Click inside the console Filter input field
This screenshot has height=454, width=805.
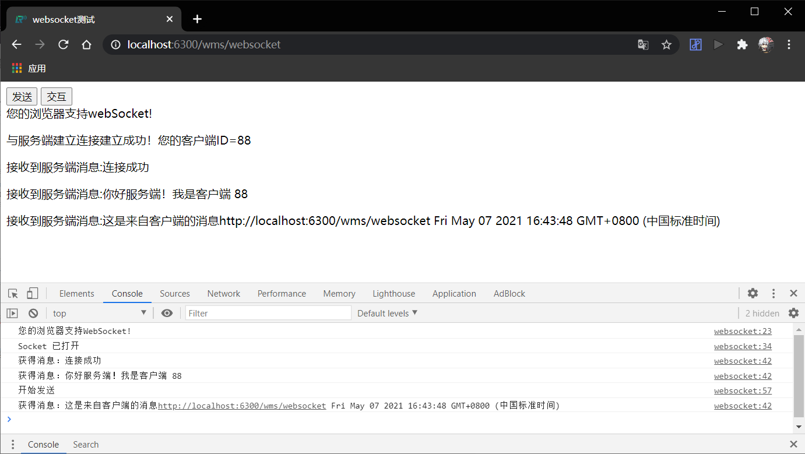[268, 313]
